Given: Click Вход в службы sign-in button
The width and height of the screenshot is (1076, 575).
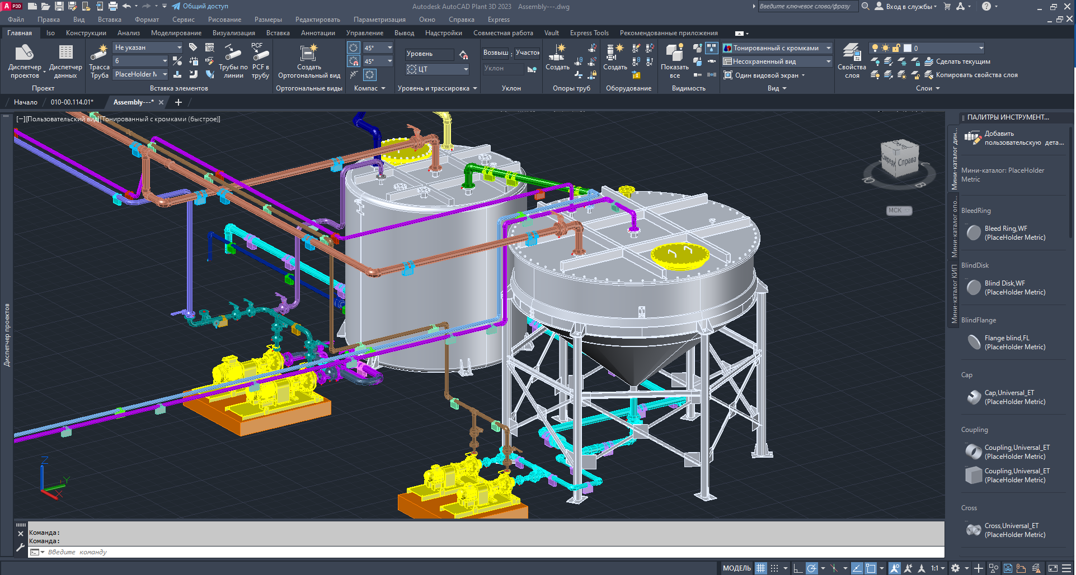Looking at the screenshot, I should [x=905, y=6].
